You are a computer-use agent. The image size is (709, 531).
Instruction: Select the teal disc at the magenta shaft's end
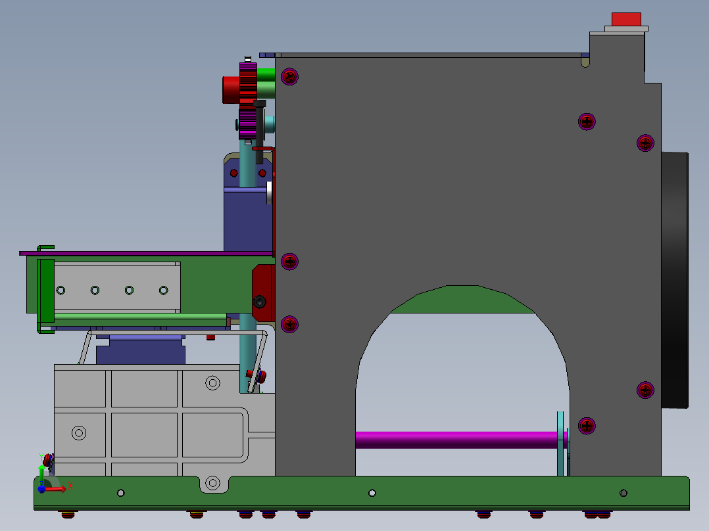(560, 444)
